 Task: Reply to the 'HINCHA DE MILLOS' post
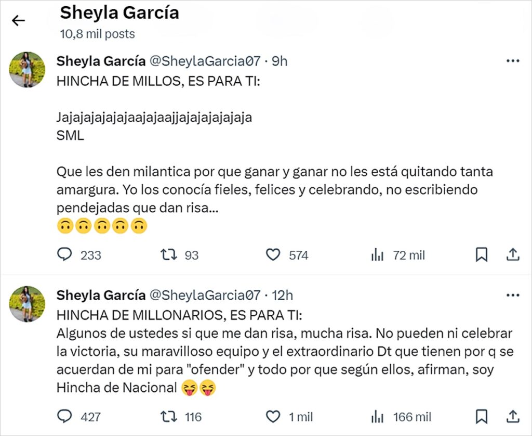pos(64,255)
